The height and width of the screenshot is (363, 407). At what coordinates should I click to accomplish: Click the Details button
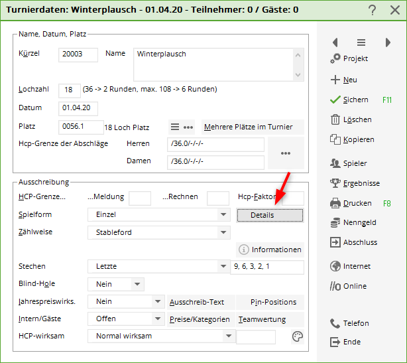point(270,215)
